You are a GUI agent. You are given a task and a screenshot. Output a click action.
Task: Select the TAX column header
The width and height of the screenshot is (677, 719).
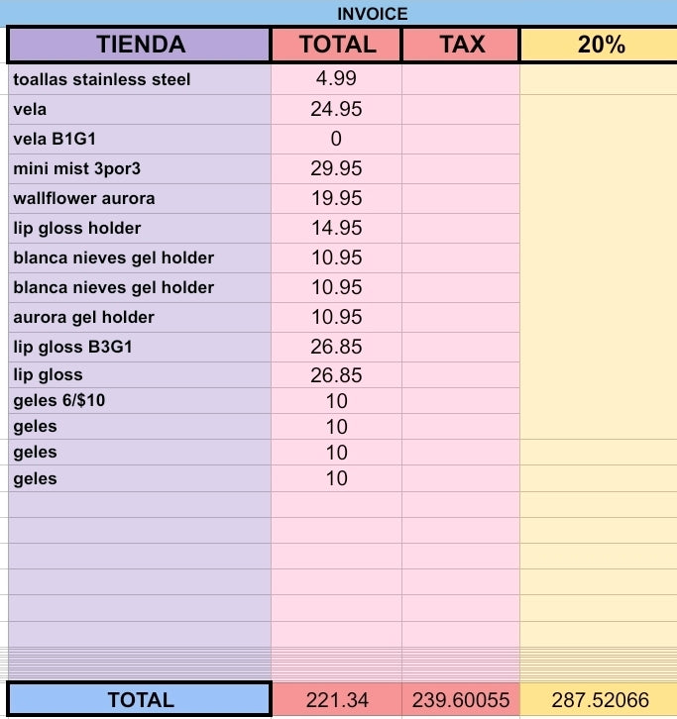pos(461,45)
